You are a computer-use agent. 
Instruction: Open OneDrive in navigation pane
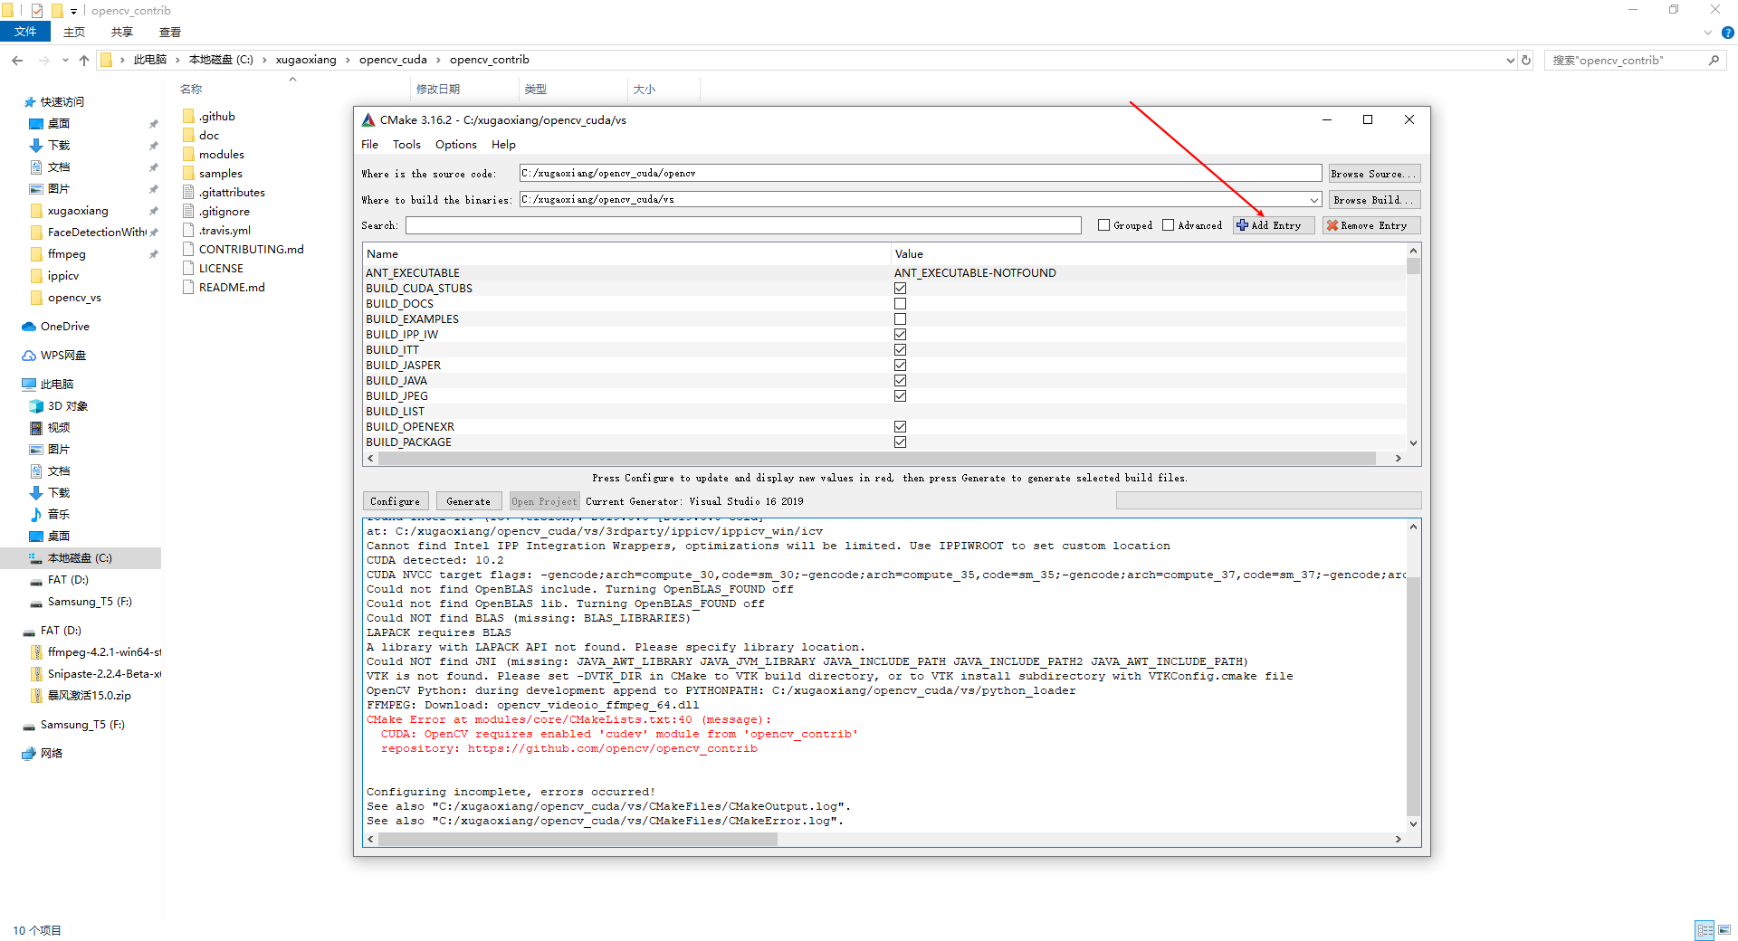coord(64,326)
